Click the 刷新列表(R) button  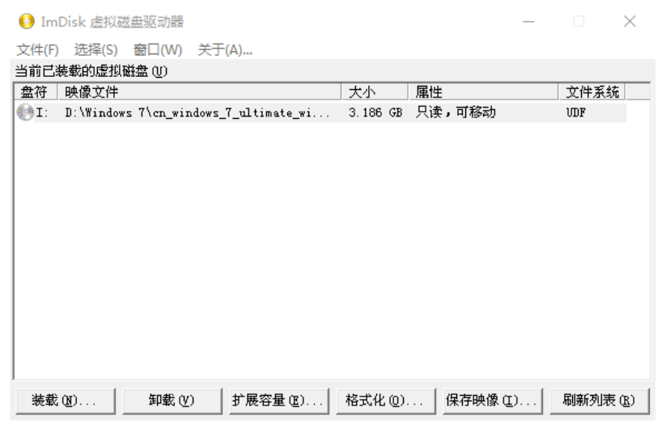point(600,401)
